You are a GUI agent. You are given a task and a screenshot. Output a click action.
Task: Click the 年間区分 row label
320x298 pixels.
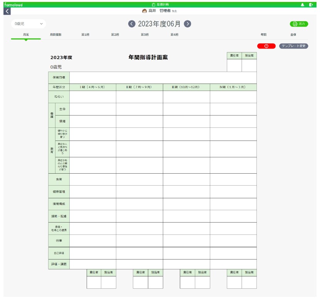click(59, 87)
